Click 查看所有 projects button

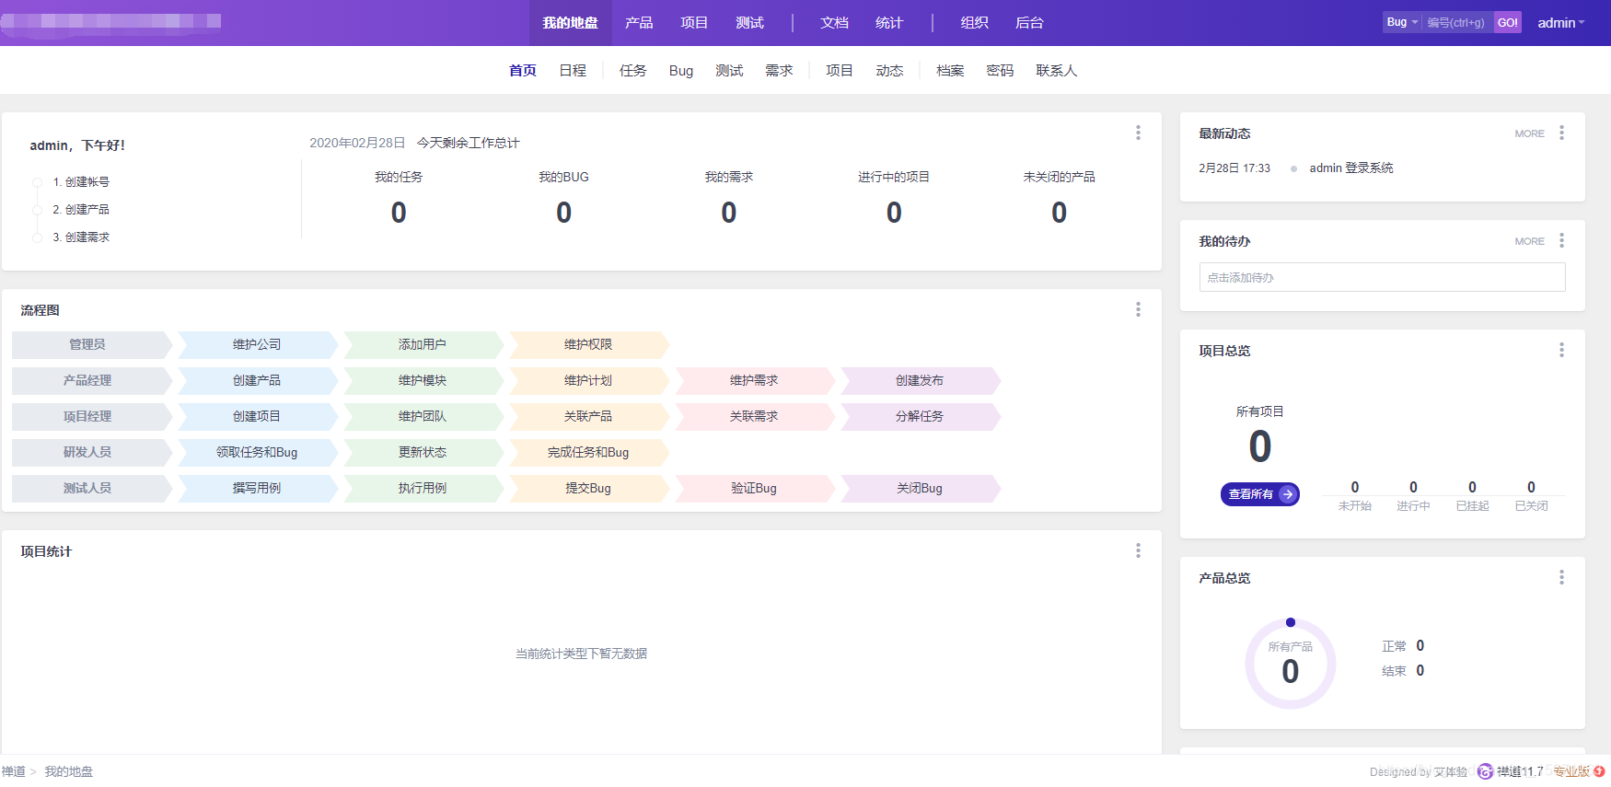coord(1260,494)
